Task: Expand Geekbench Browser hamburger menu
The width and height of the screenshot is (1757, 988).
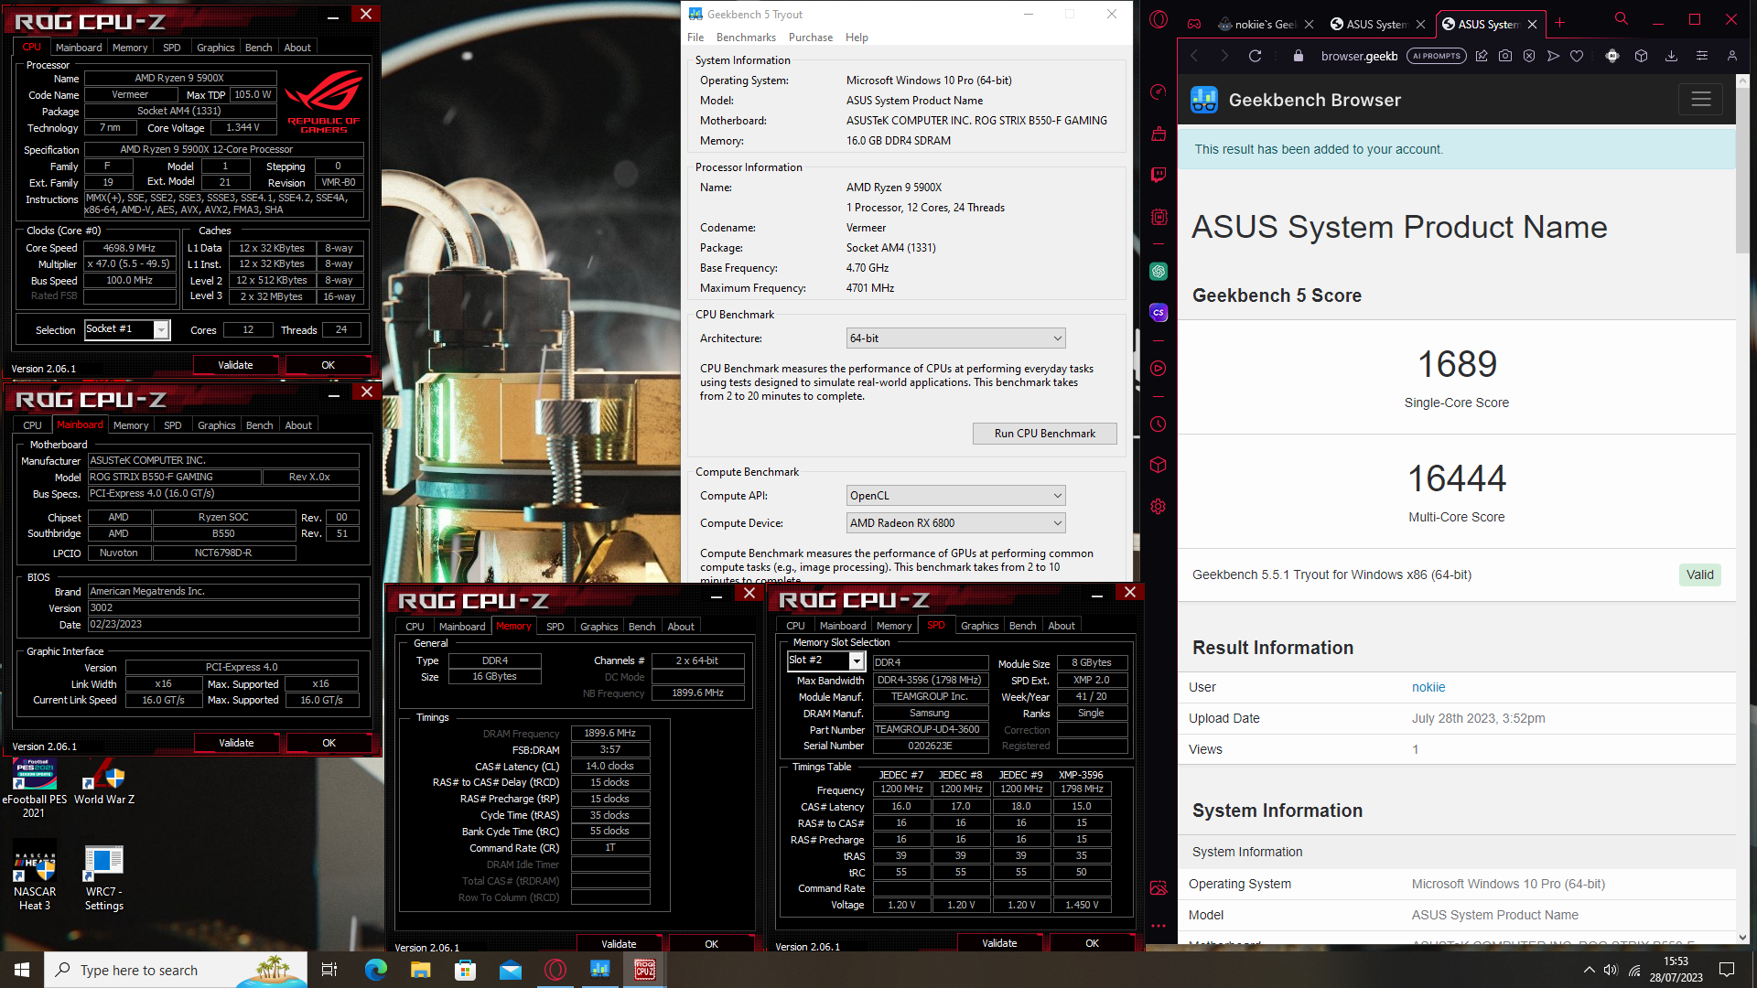Action: [1701, 99]
